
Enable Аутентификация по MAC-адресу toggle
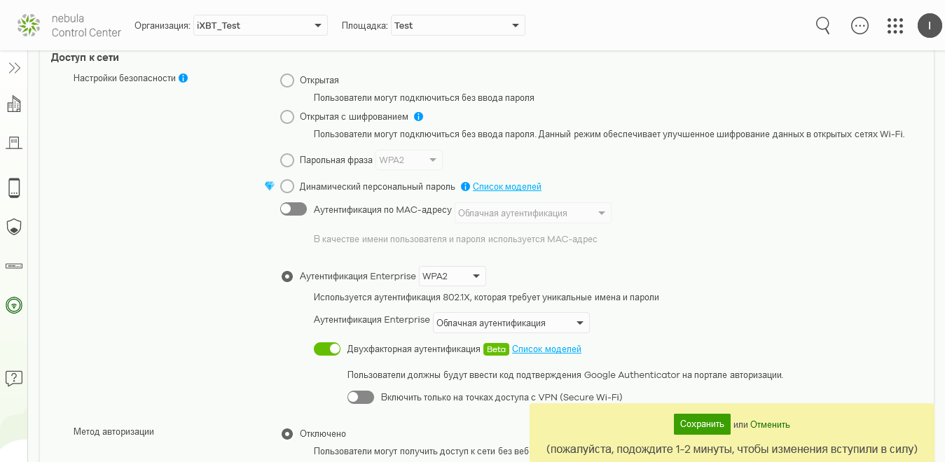pos(294,209)
